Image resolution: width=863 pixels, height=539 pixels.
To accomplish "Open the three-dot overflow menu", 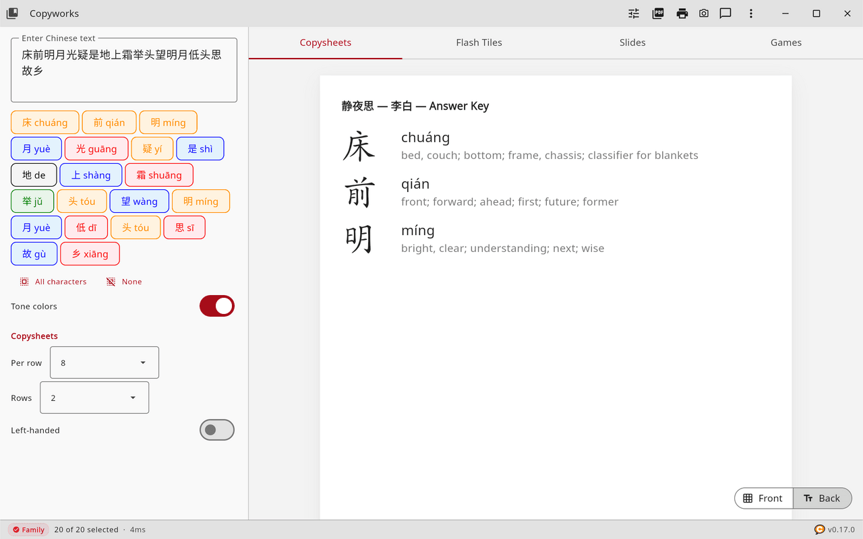I will pos(751,13).
